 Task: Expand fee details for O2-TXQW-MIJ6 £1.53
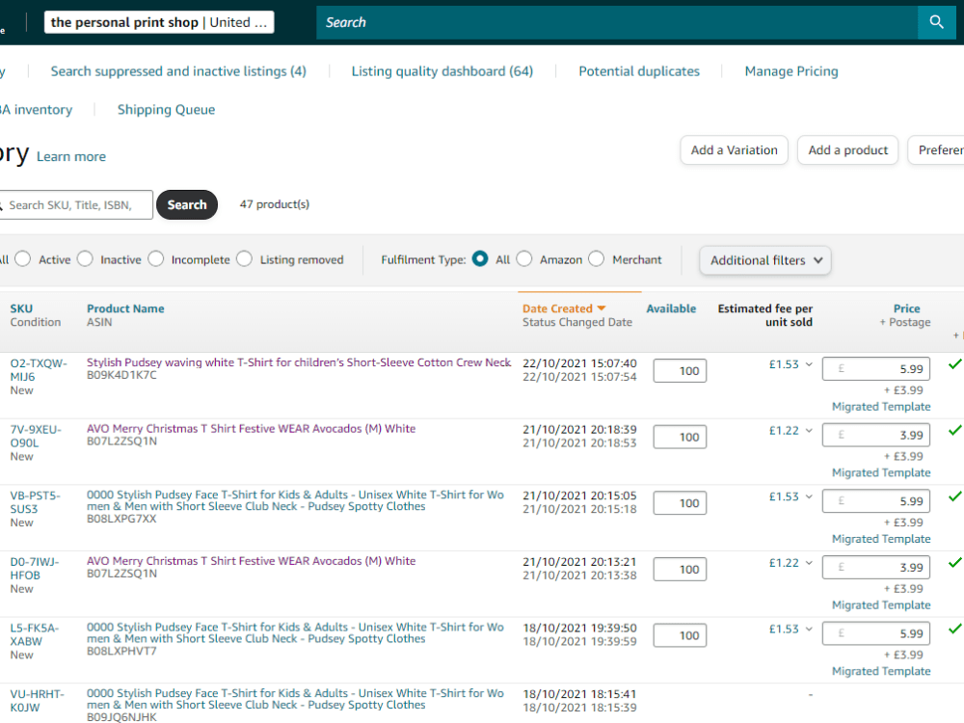click(x=809, y=364)
